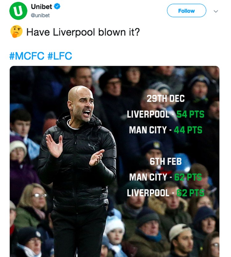
Task: Click the '29TH DEC' heading in the image
Action: tap(166, 99)
